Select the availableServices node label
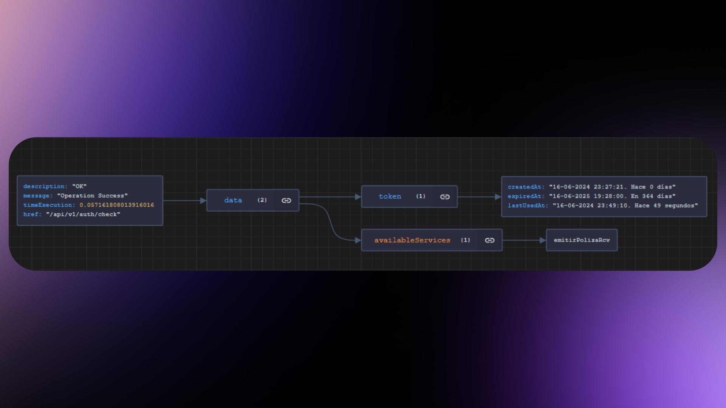 pyautogui.click(x=412, y=240)
